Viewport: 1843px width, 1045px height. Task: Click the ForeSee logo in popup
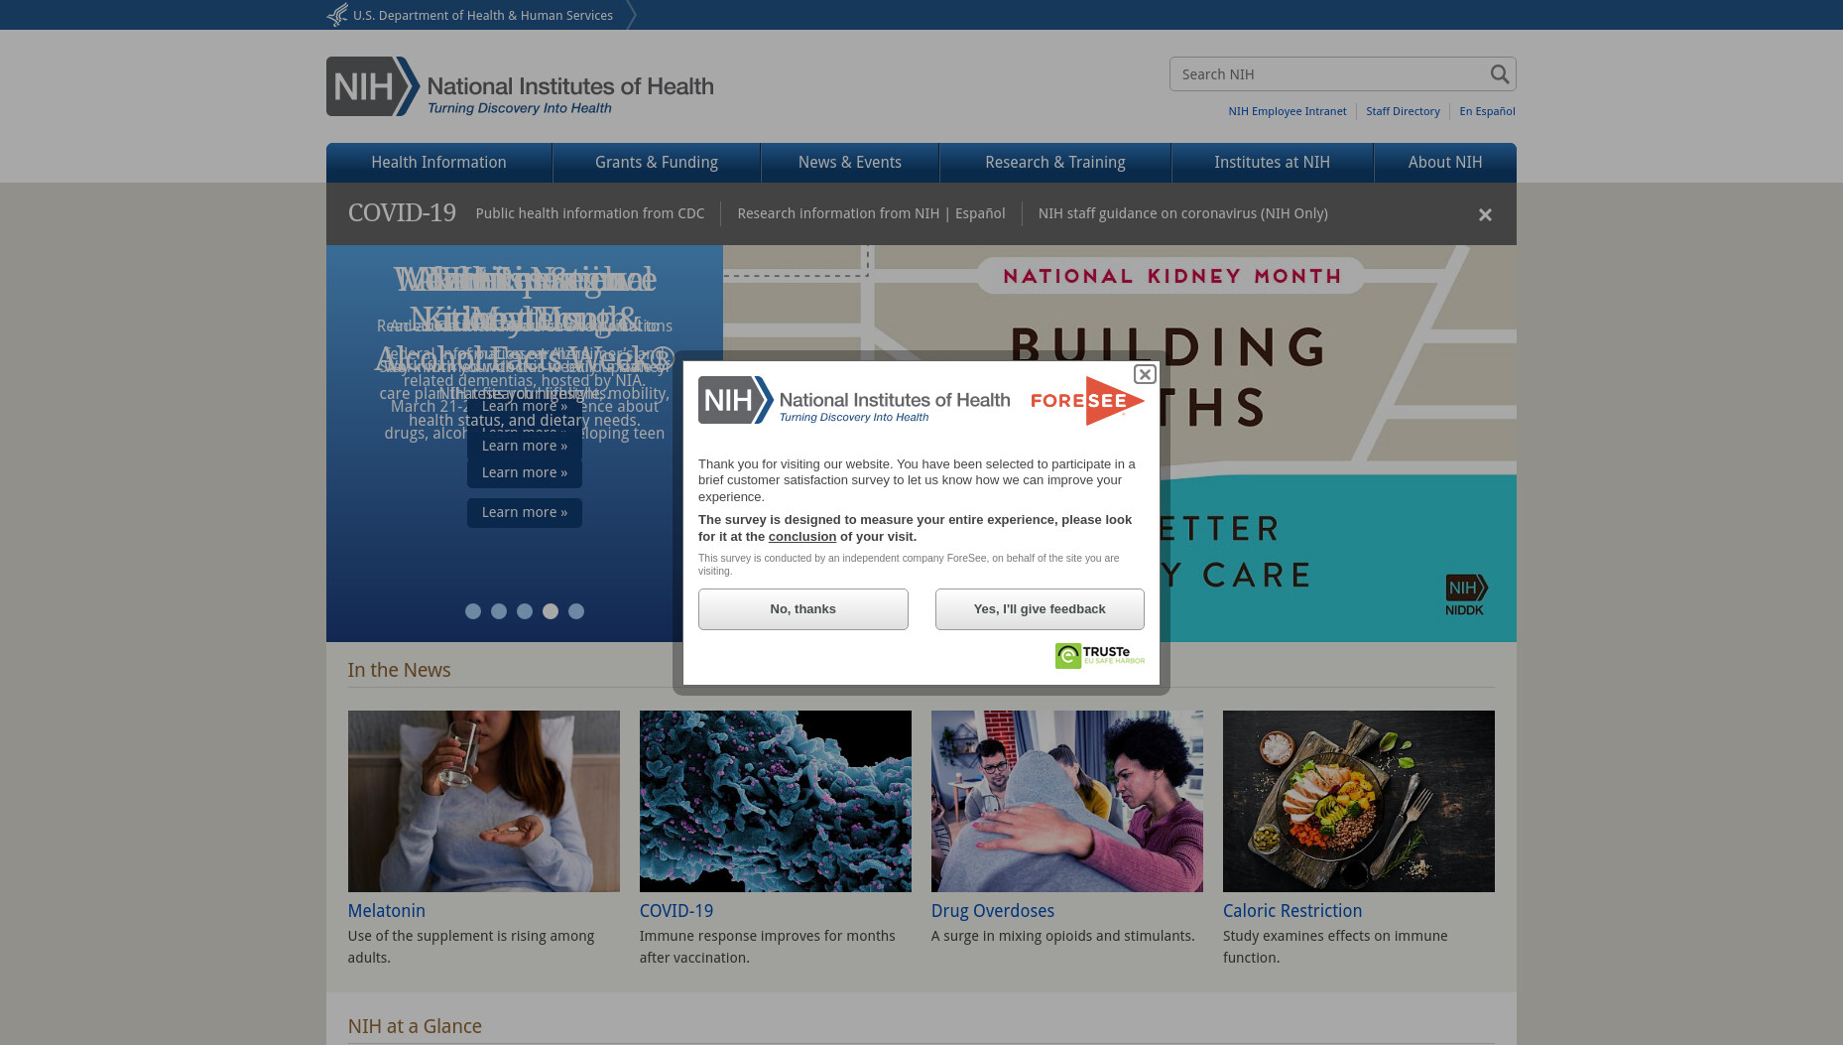(x=1087, y=401)
